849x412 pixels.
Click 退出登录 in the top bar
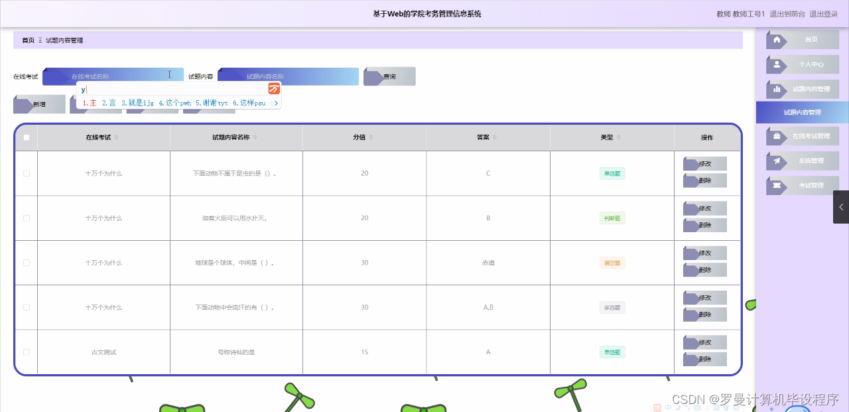coord(824,13)
